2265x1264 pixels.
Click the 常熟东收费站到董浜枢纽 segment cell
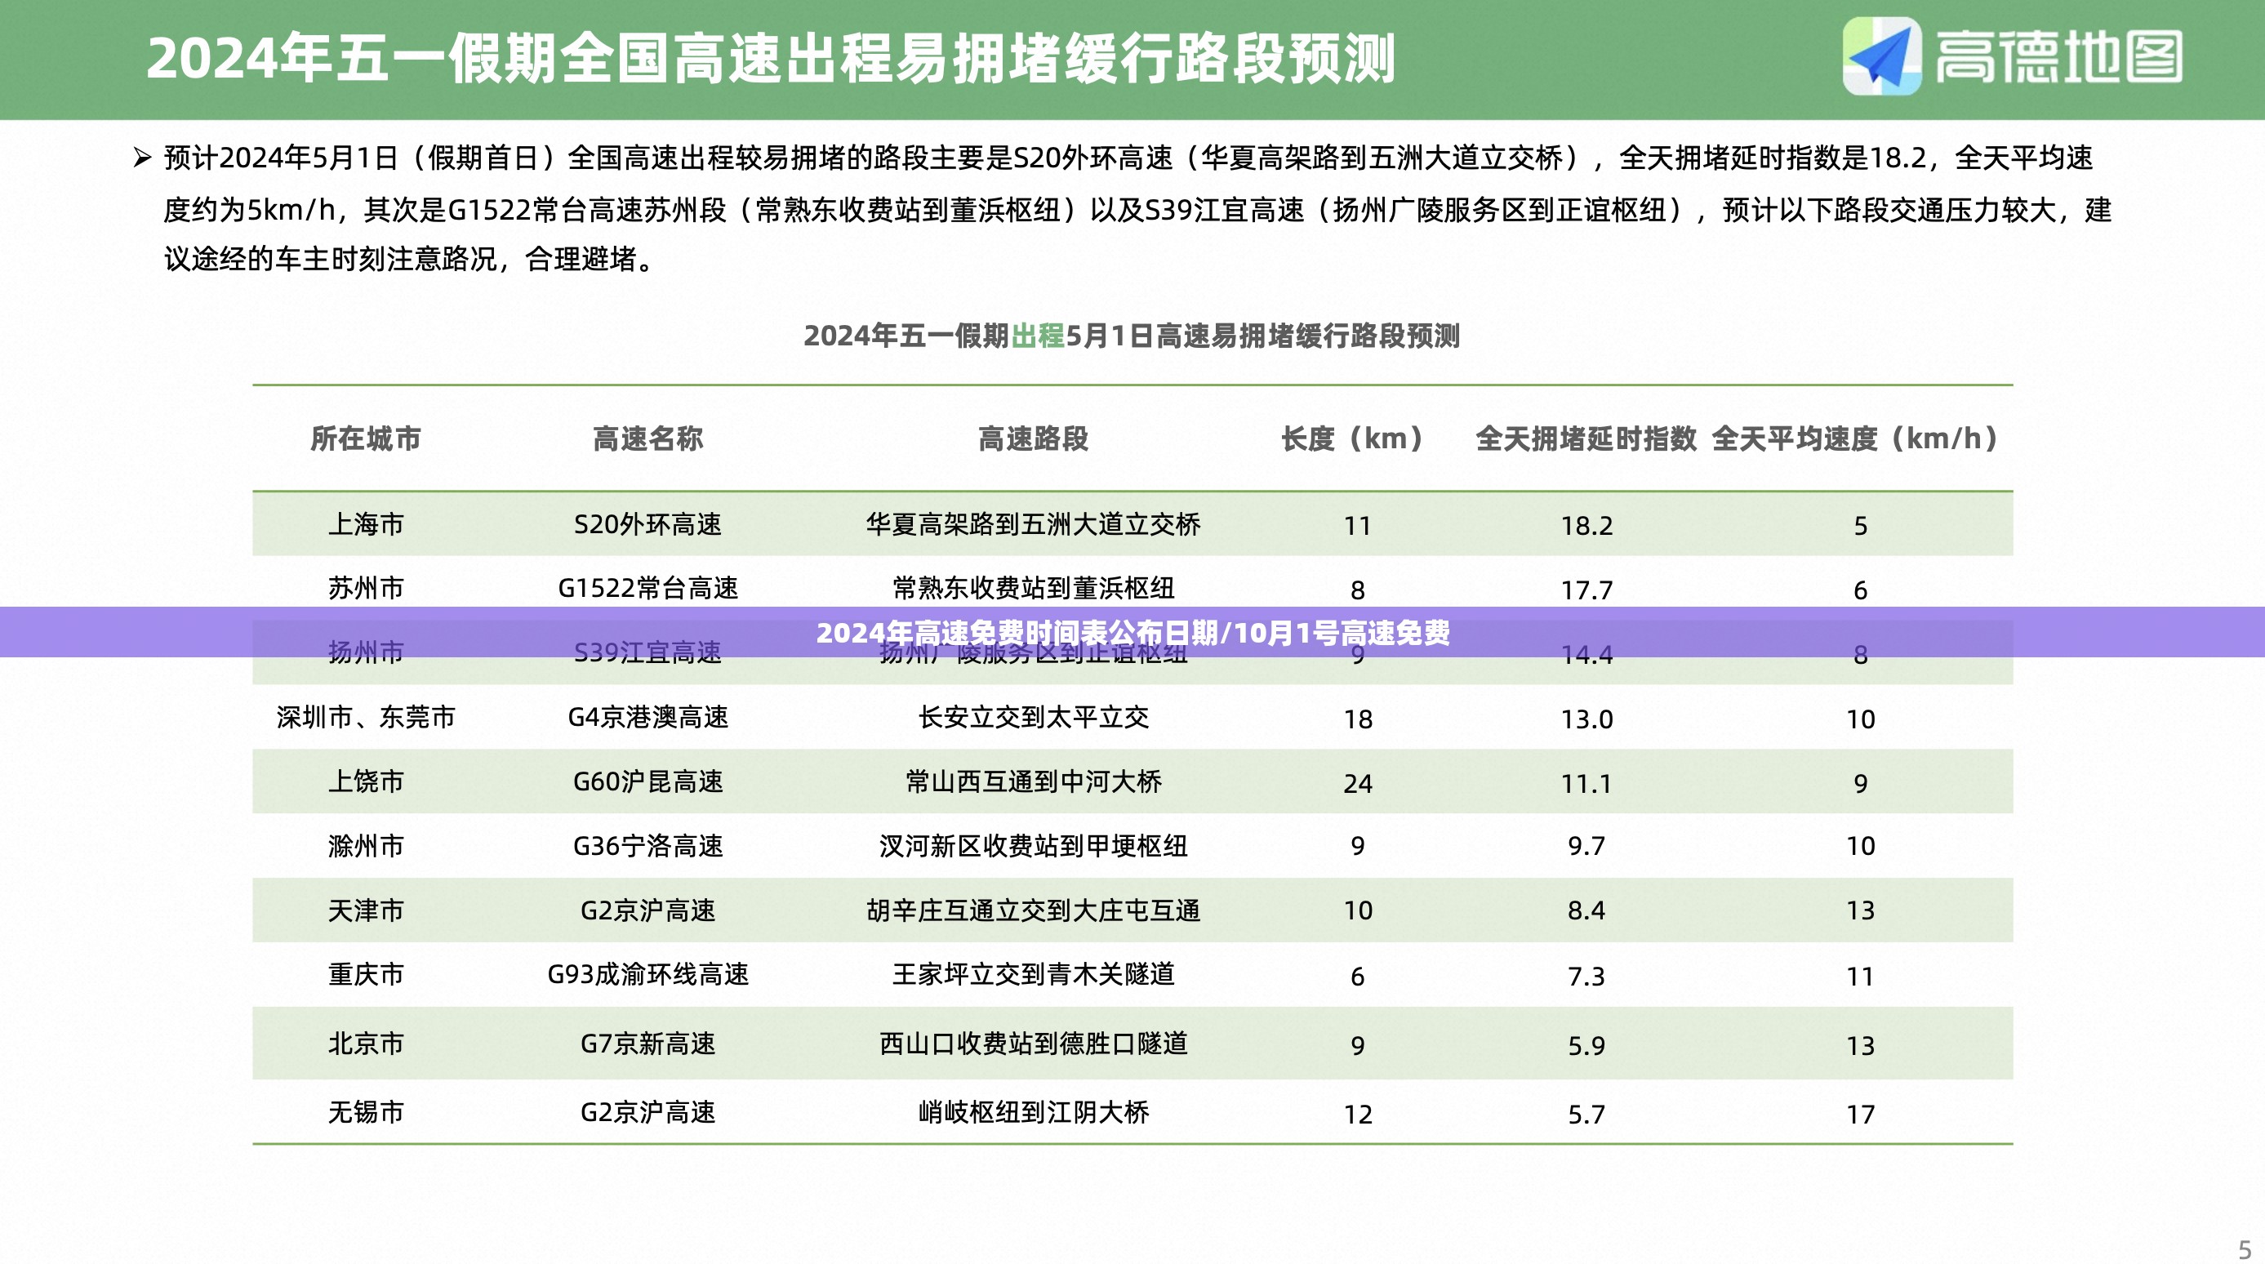[1033, 588]
